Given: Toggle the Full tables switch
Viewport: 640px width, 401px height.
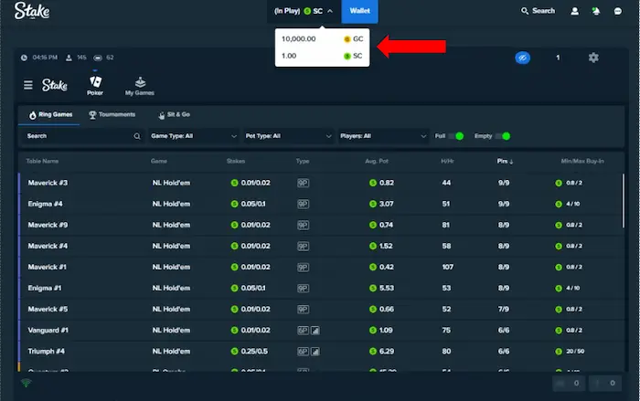Looking at the screenshot, I should tap(456, 136).
